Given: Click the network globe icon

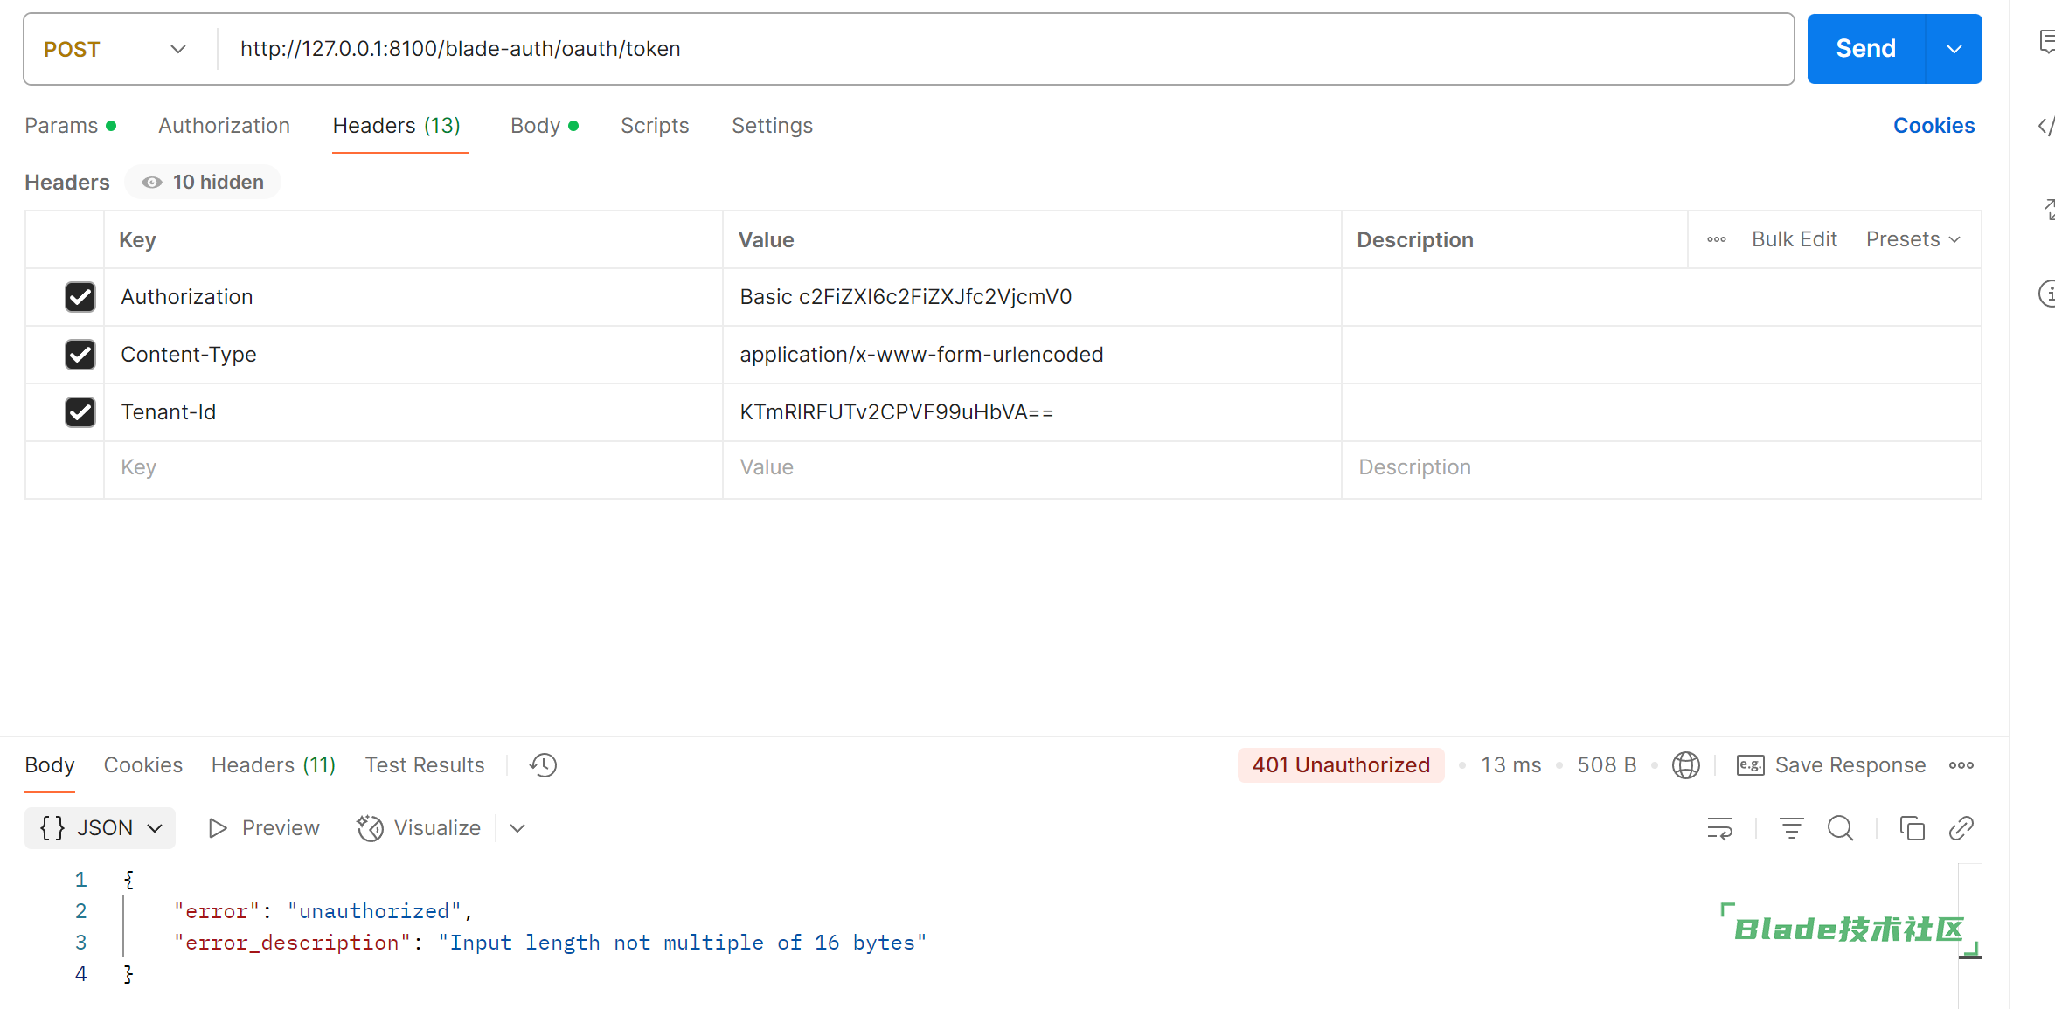Looking at the screenshot, I should click(1685, 765).
